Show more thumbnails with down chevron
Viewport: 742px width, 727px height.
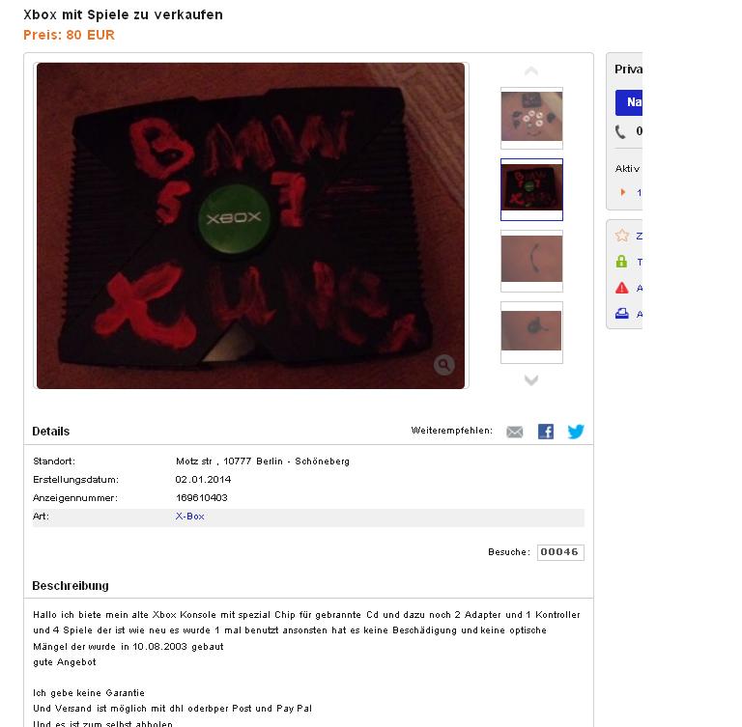(531, 379)
